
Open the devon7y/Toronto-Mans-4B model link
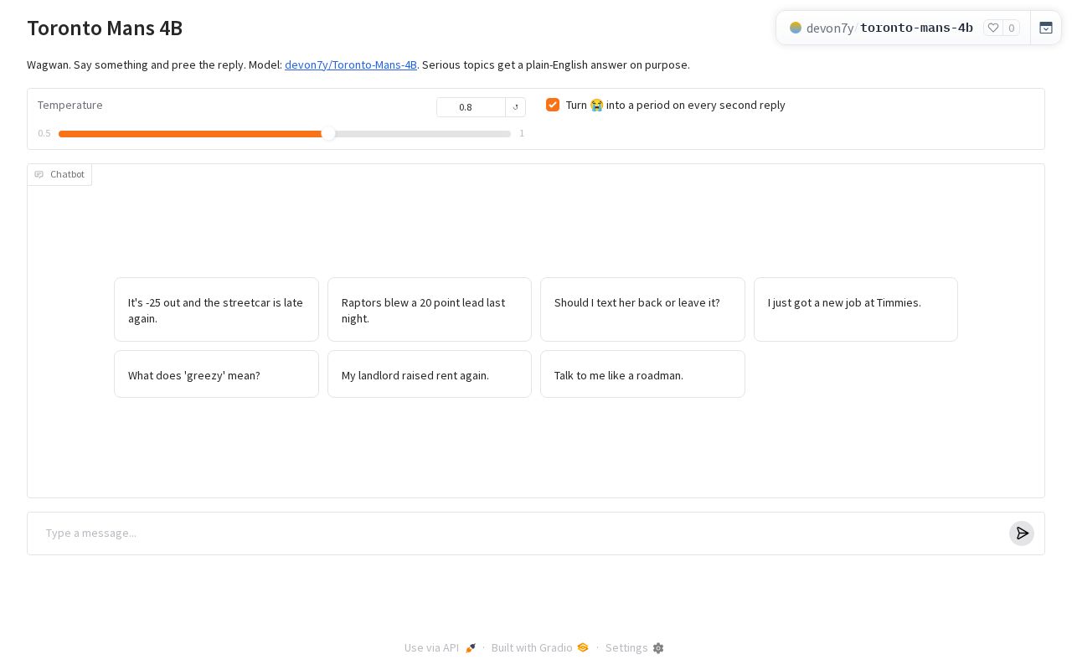[351, 64]
